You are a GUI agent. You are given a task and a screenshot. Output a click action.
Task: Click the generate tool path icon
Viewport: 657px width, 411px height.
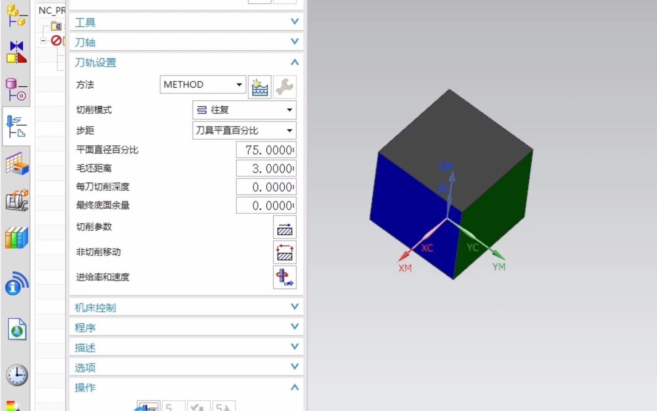point(148,406)
